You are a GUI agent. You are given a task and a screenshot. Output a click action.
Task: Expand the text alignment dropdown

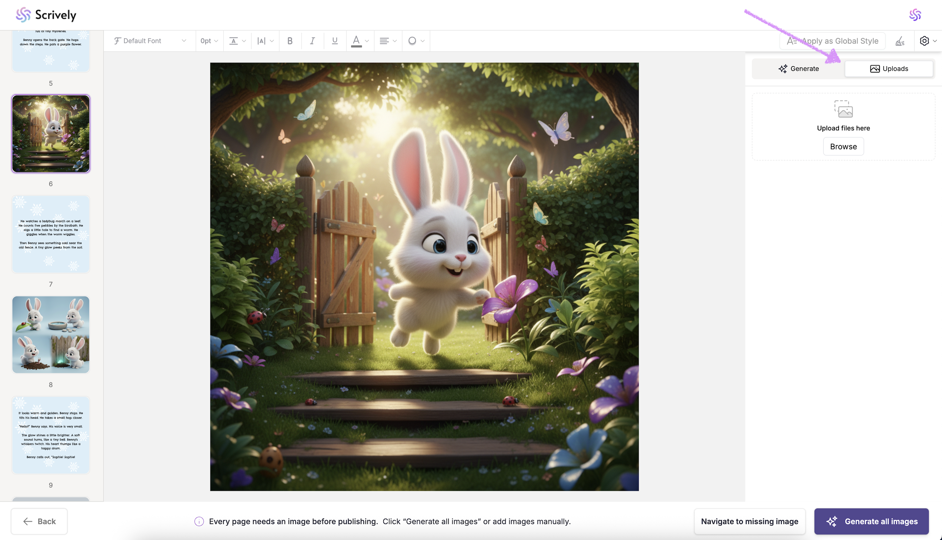(x=388, y=41)
